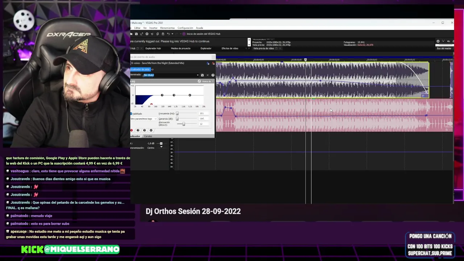The height and width of the screenshot is (261, 464).
Task: Delete the preset with the X icon
Action: click(x=207, y=75)
